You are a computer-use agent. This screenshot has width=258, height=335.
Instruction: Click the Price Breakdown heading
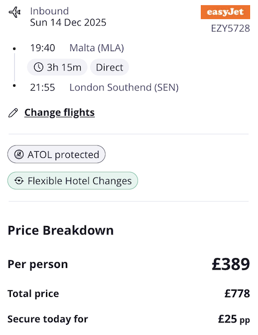(61, 231)
